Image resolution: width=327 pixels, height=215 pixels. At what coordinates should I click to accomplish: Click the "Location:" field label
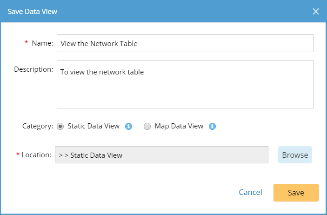click(x=36, y=155)
